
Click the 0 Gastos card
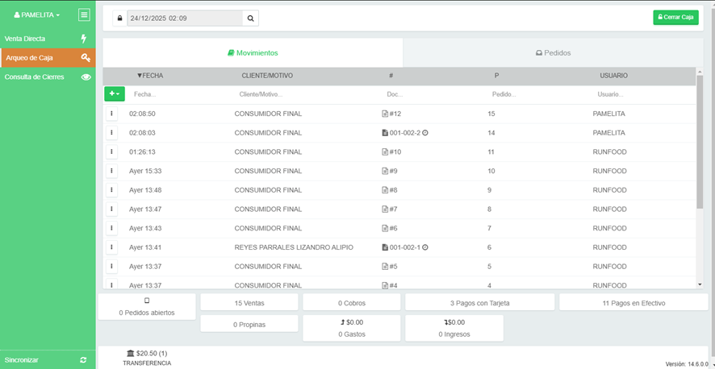click(x=352, y=328)
